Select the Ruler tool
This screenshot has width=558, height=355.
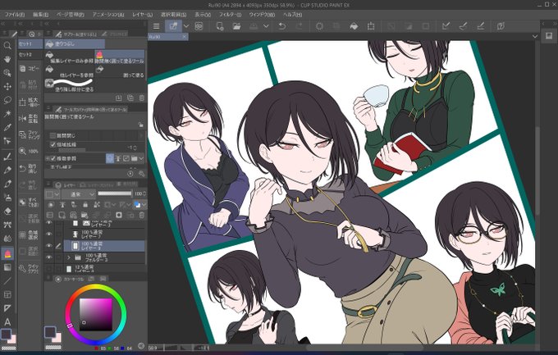pyautogui.click(x=7, y=308)
